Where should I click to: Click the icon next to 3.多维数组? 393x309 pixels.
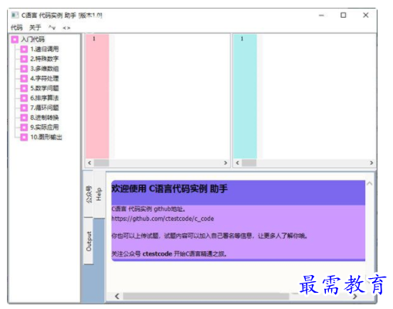[x=24, y=69]
